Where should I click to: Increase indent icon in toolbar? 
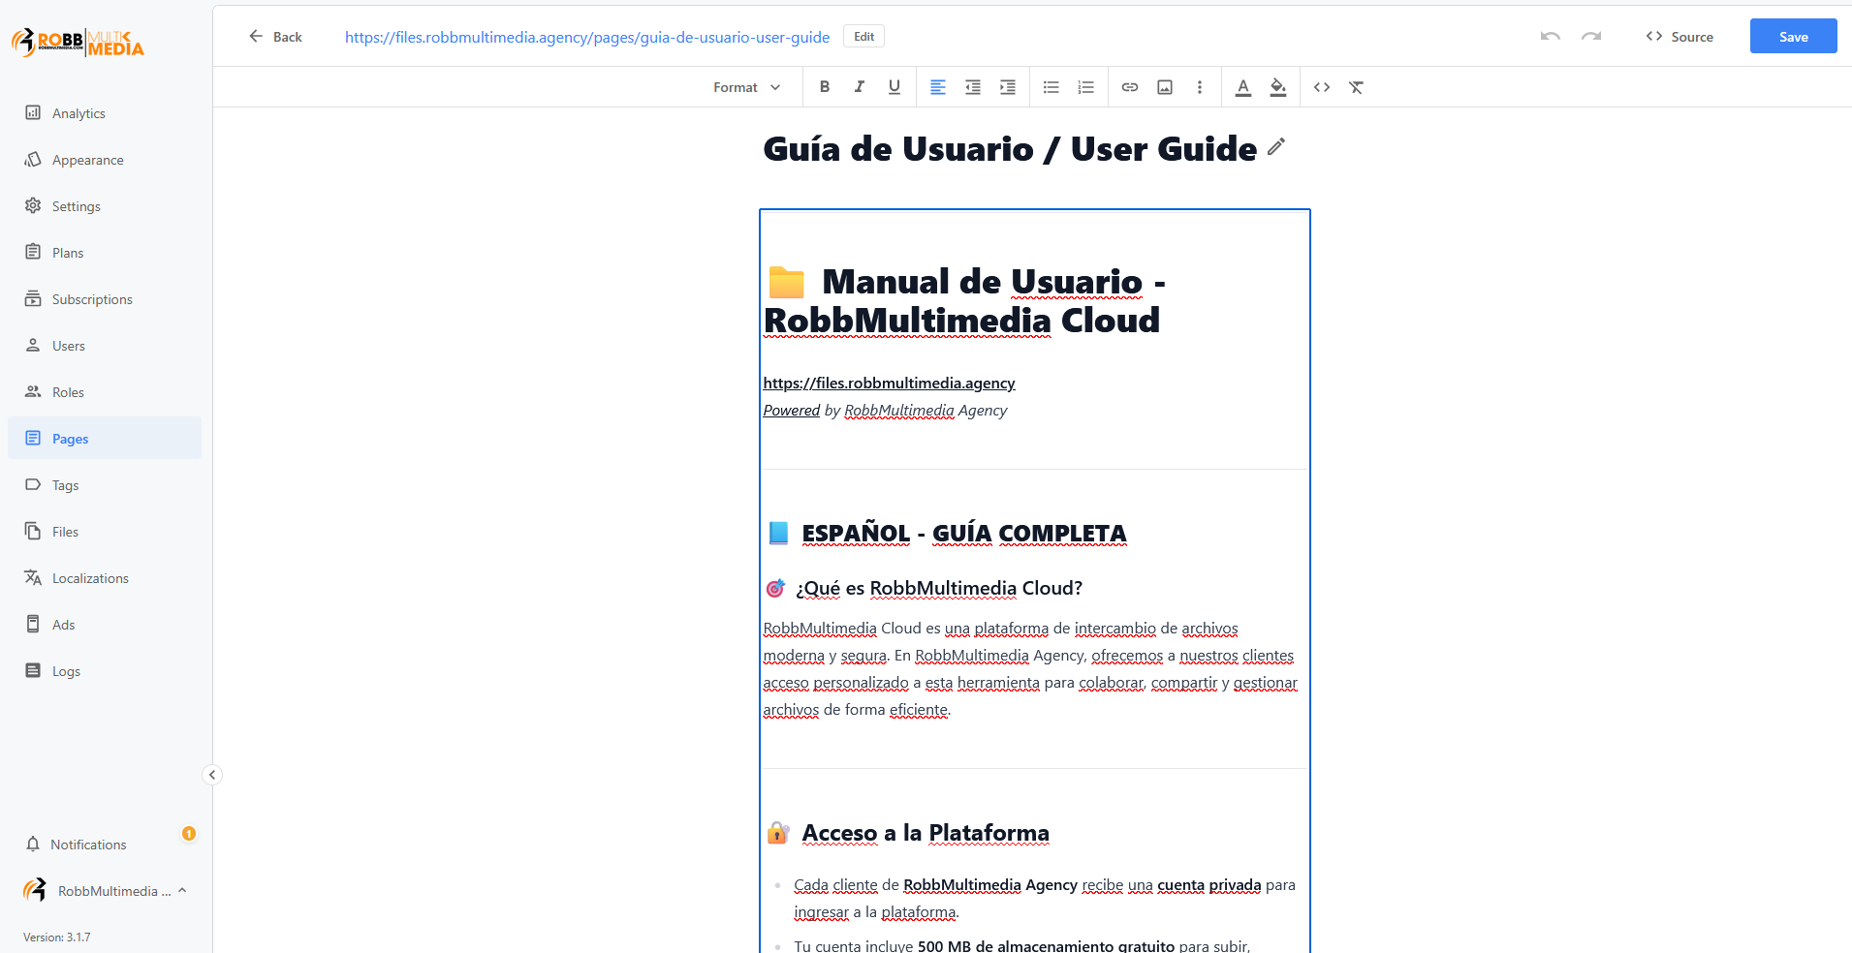1008,87
